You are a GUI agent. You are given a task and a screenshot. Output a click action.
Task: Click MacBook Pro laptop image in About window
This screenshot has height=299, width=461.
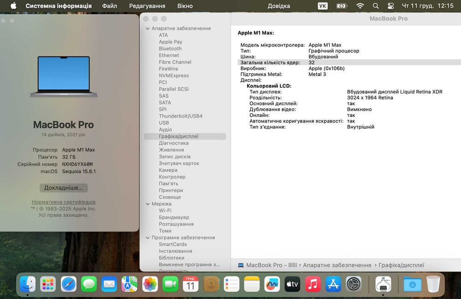coord(64,76)
